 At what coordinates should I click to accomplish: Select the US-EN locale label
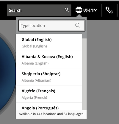click(88, 10)
